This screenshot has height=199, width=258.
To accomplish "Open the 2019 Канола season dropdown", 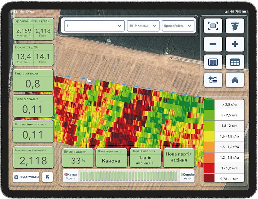I will (x=143, y=26).
